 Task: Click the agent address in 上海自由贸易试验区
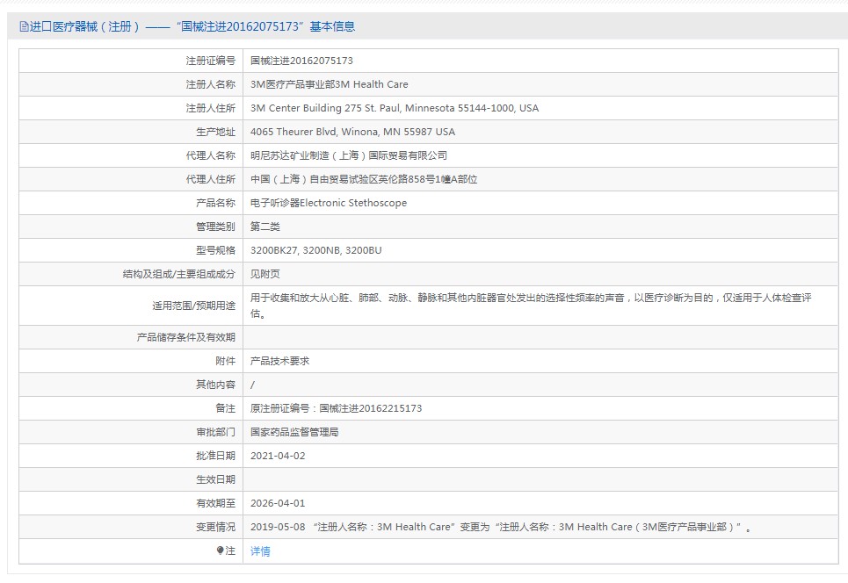[363, 179]
